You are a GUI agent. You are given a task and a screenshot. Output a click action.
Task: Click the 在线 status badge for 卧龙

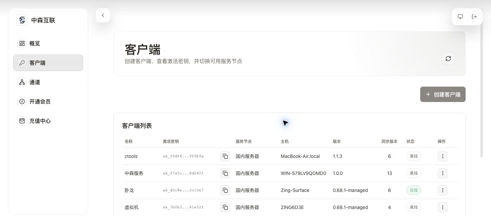pyautogui.click(x=414, y=190)
